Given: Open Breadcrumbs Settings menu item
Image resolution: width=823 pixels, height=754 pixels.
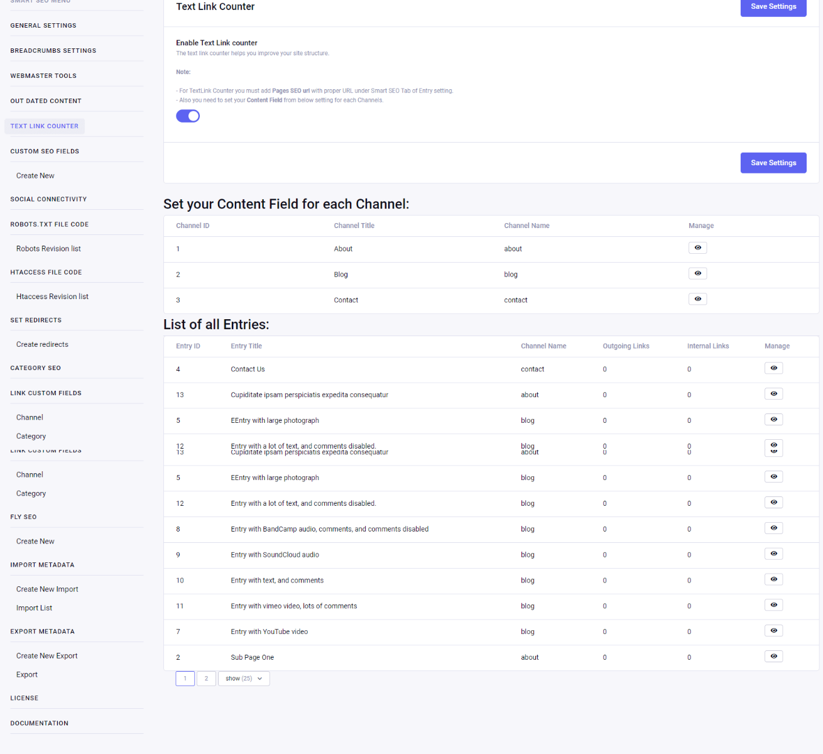Looking at the screenshot, I should pyautogui.click(x=53, y=51).
